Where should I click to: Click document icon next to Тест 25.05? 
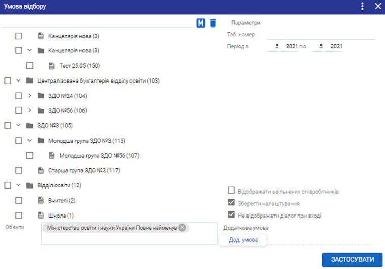pyautogui.click(x=51, y=66)
